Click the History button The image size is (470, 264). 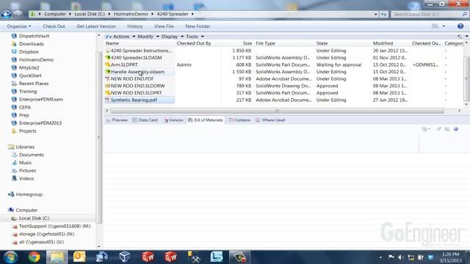(135, 26)
